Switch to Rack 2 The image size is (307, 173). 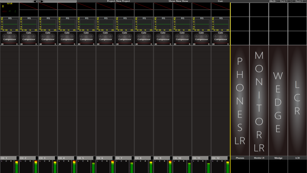299,1
